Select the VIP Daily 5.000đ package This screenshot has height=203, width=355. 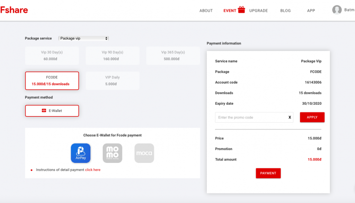tap(113, 81)
